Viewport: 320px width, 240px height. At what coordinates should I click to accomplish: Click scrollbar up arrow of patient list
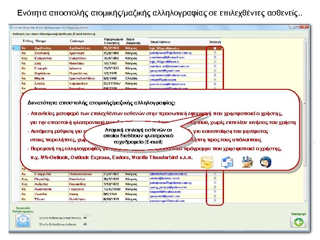(305, 40)
